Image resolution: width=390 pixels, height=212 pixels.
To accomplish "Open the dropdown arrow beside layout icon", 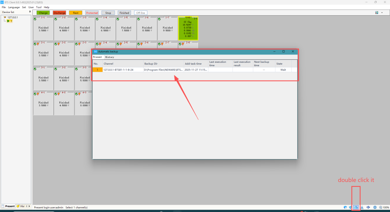I will (382, 13).
